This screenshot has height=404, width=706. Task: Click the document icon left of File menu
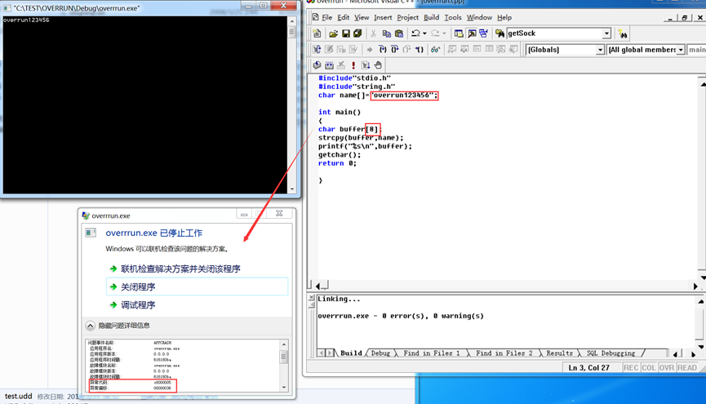[315, 17]
